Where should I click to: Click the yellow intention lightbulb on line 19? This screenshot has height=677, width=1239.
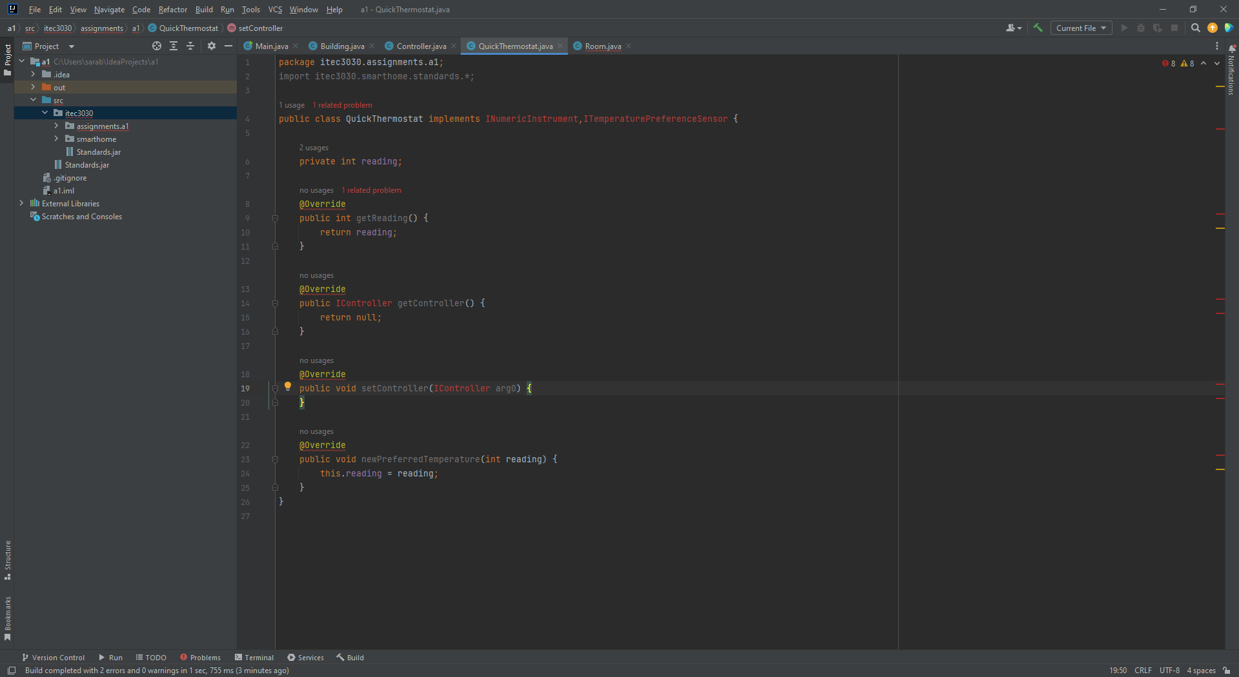[x=288, y=387]
